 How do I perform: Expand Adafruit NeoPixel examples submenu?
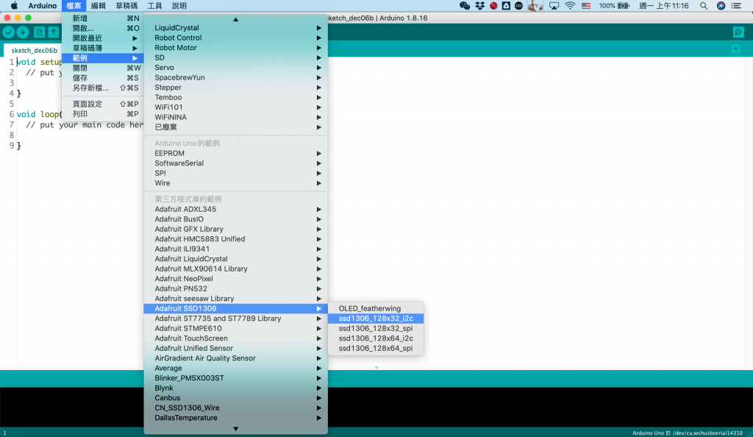[236, 279]
